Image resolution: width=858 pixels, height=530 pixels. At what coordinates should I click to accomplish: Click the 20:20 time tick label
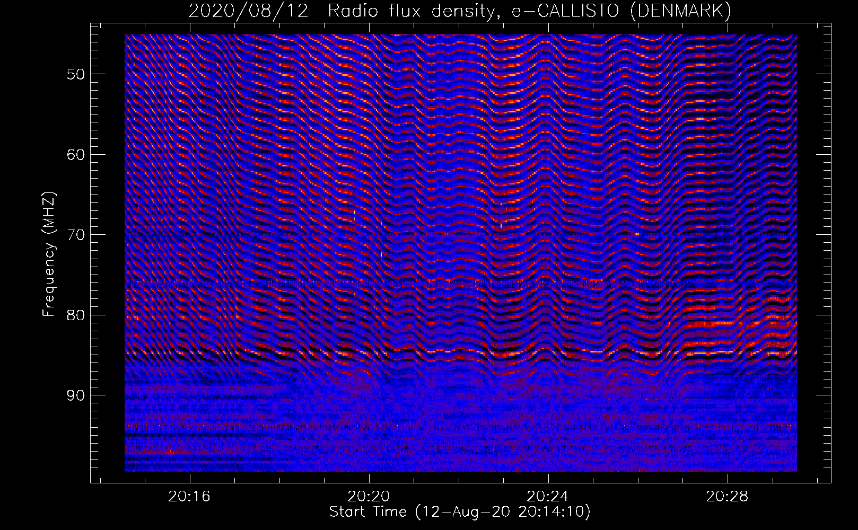369,496
